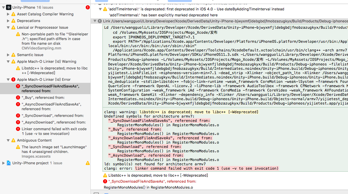Click error icon next to "_Buy" issue
Viewport: 348px width, 194px height.
click(x=18, y=98)
